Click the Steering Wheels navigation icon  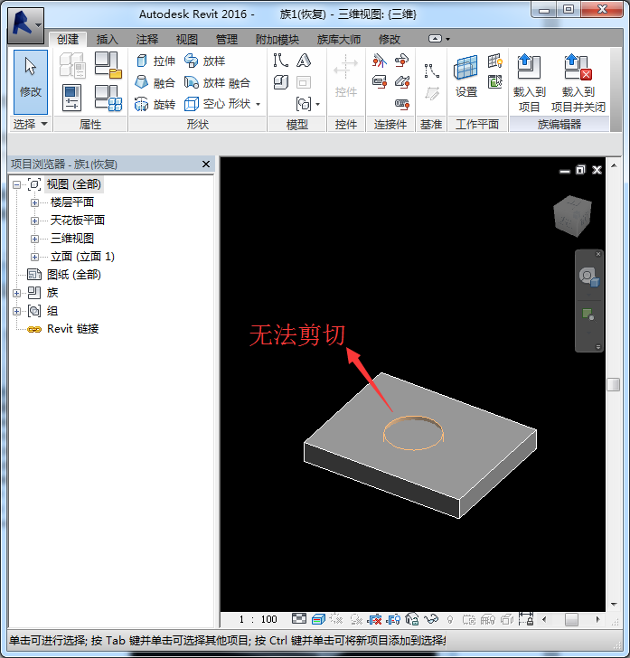(588, 277)
